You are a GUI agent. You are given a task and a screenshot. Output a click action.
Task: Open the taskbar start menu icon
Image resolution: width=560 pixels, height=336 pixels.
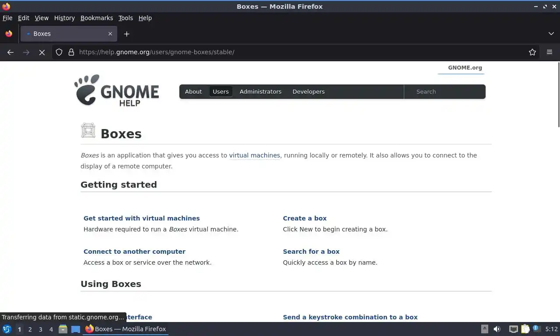(x=7, y=329)
